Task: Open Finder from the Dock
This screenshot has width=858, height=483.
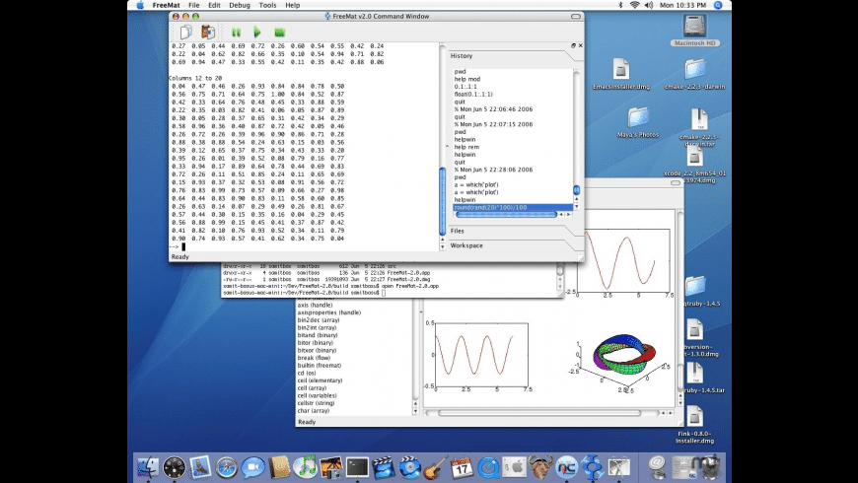Action: 150,467
